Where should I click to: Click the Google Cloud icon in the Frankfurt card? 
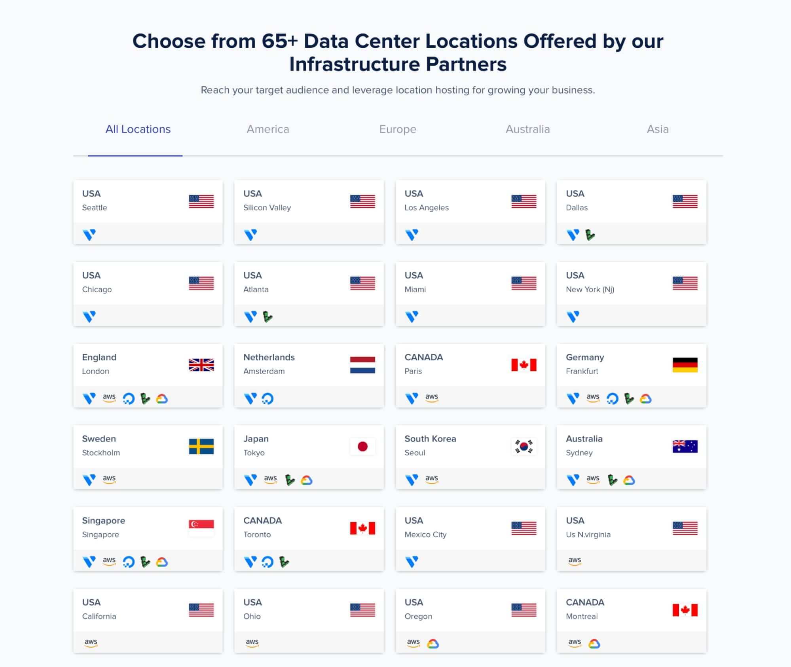click(x=646, y=398)
